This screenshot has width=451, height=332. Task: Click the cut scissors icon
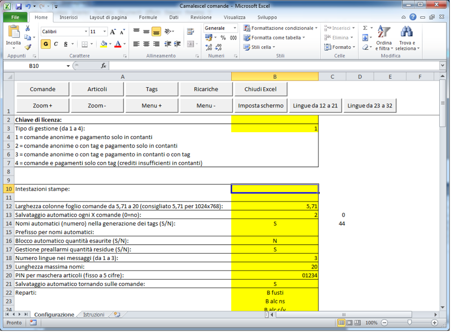click(x=28, y=29)
